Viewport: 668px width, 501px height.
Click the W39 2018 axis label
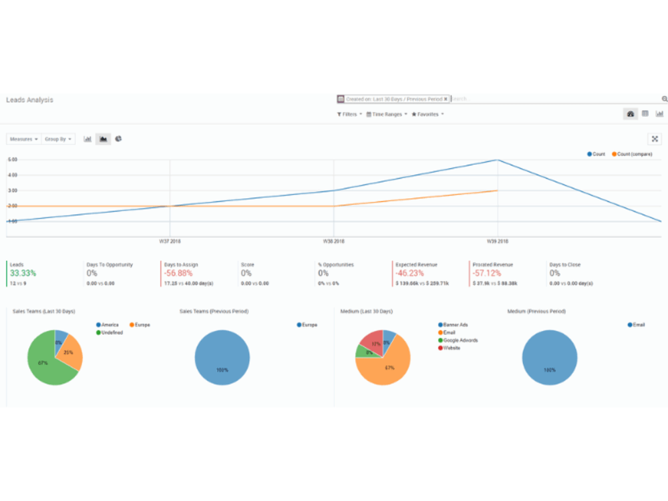point(498,241)
